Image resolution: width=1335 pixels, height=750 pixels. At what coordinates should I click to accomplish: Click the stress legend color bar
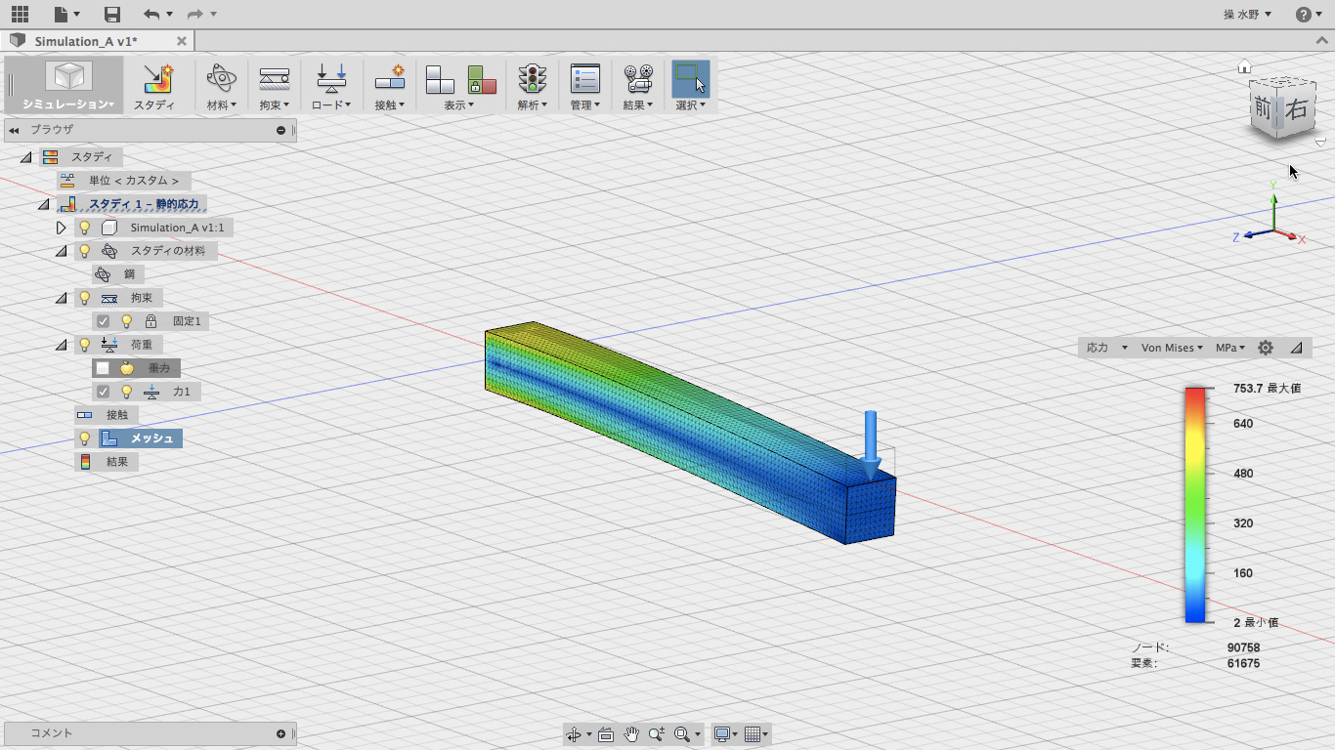click(1194, 505)
